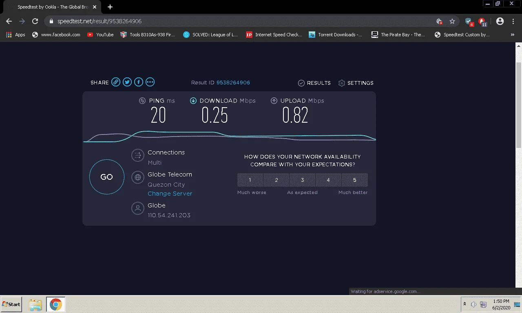
Task: Click the show desktop tray icon
Action: [x=517, y=304]
